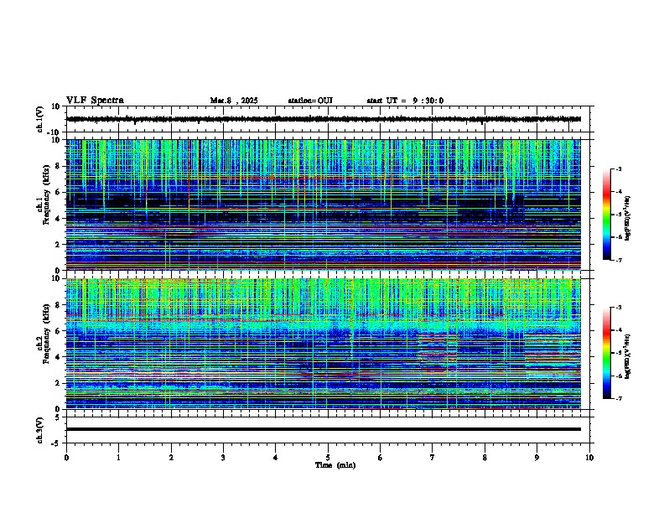Click the ch.1 'Frequency (kHz)' axis label
This screenshot has width=664, height=513.
pyautogui.click(x=46, y=195)
